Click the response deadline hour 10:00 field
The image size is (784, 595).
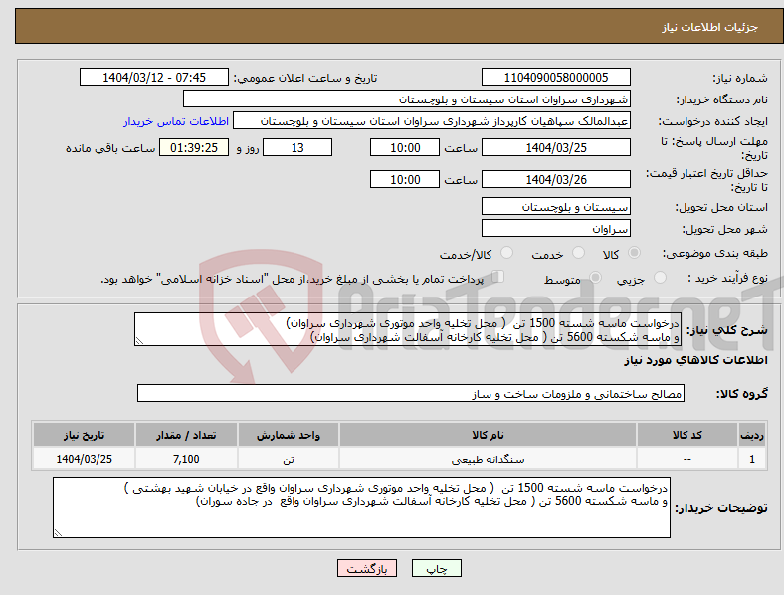tap(405, 147)
